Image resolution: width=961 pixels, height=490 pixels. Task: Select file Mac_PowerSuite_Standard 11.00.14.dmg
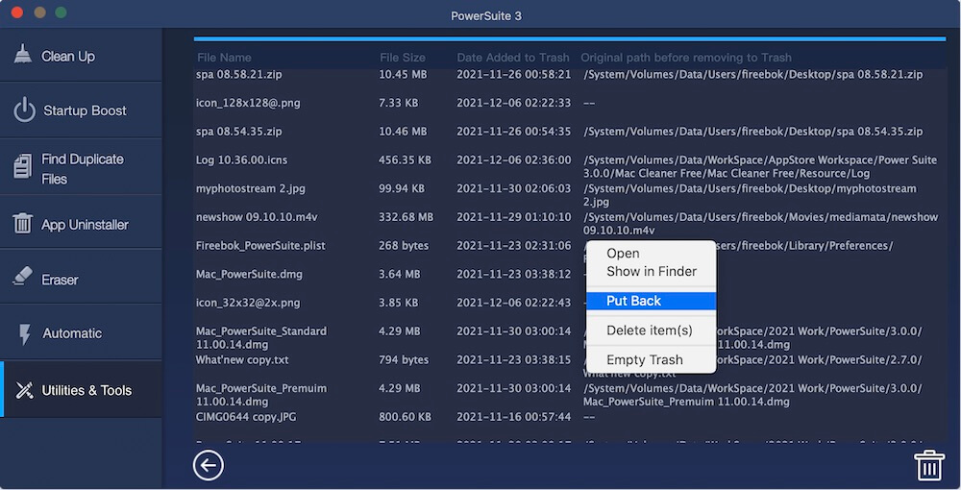coord(261,337)
